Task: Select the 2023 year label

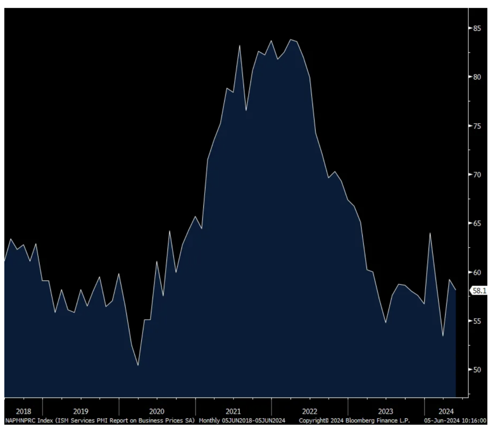Action: [385, 411]
